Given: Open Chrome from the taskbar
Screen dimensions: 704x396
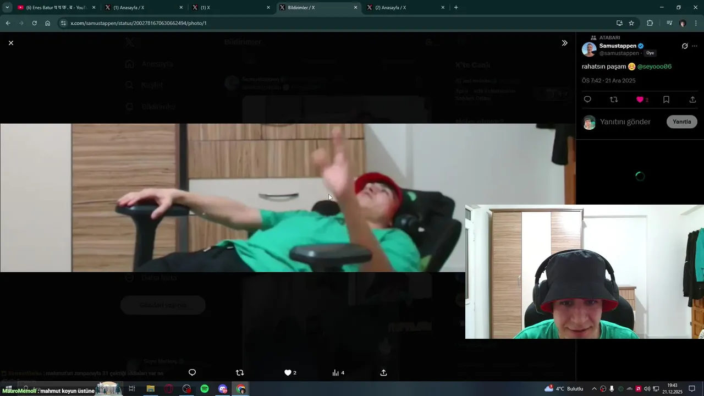Looking at the screenshot, I should point(241,389).
